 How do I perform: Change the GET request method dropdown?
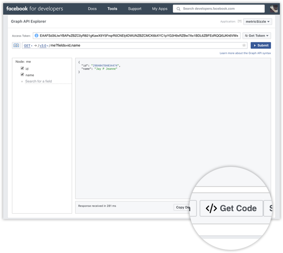28,46
